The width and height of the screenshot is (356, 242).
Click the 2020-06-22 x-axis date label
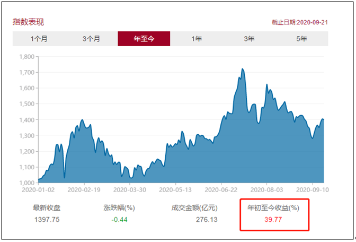click(x=222, y=188)
